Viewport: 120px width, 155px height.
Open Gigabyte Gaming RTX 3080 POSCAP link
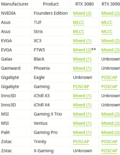pyautogui.click(x=81, y=87)
